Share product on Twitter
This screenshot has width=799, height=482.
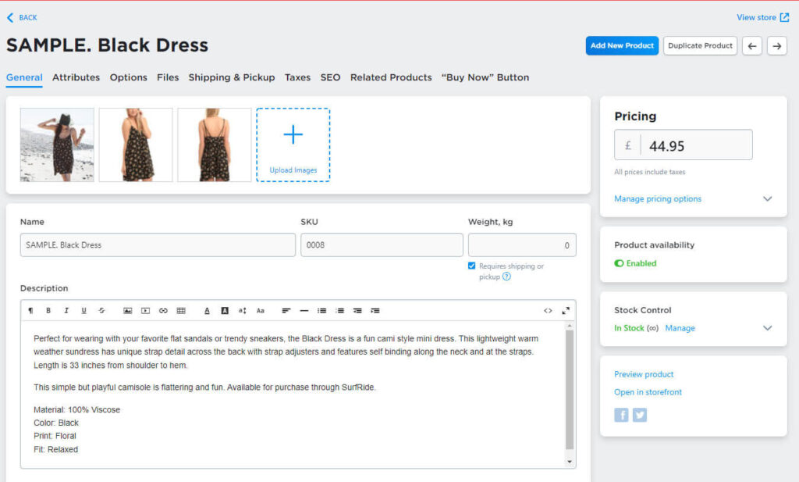[x=640, y=415]
